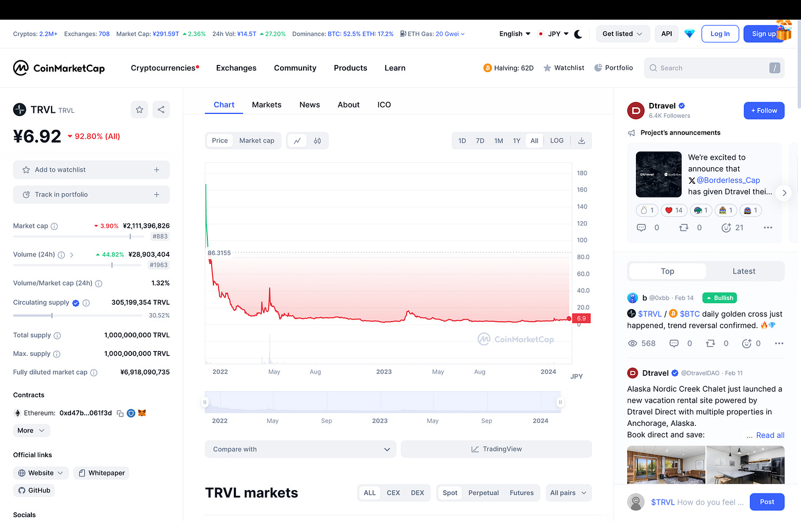Add emoji reaction showing 21
801x521 pixels.
tap(726, 228)
